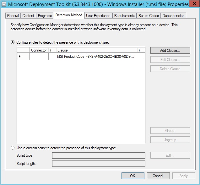200x185 pixels.
Task: Open the Return Codes tab
Action: pyautogui.click(x=149, y=16)
